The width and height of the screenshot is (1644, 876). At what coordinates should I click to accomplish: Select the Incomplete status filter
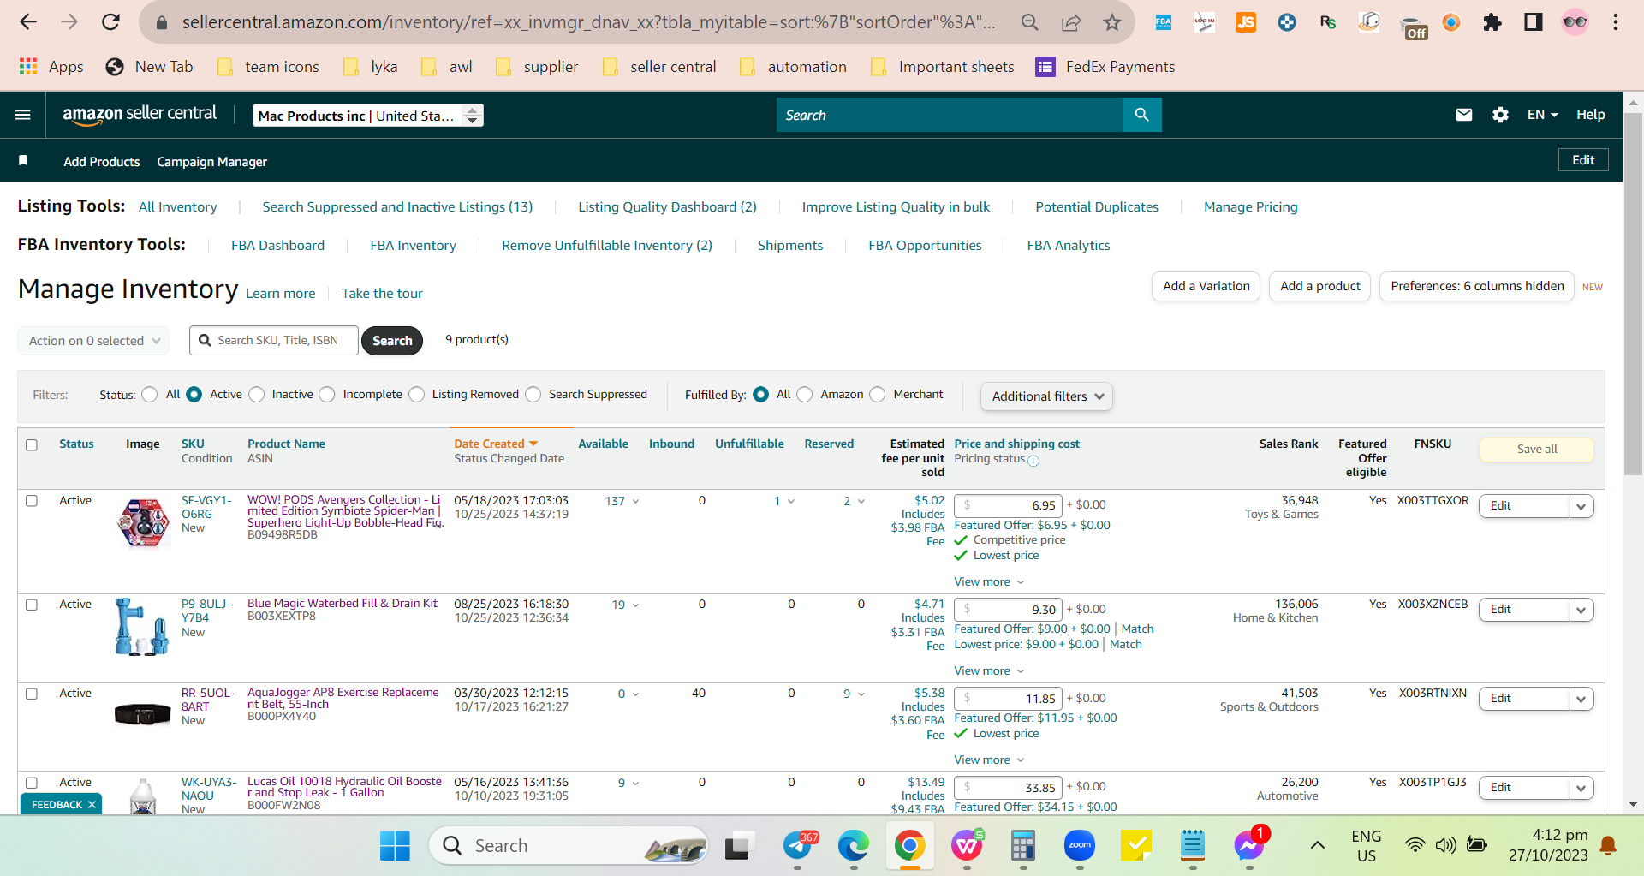point(327,395)
